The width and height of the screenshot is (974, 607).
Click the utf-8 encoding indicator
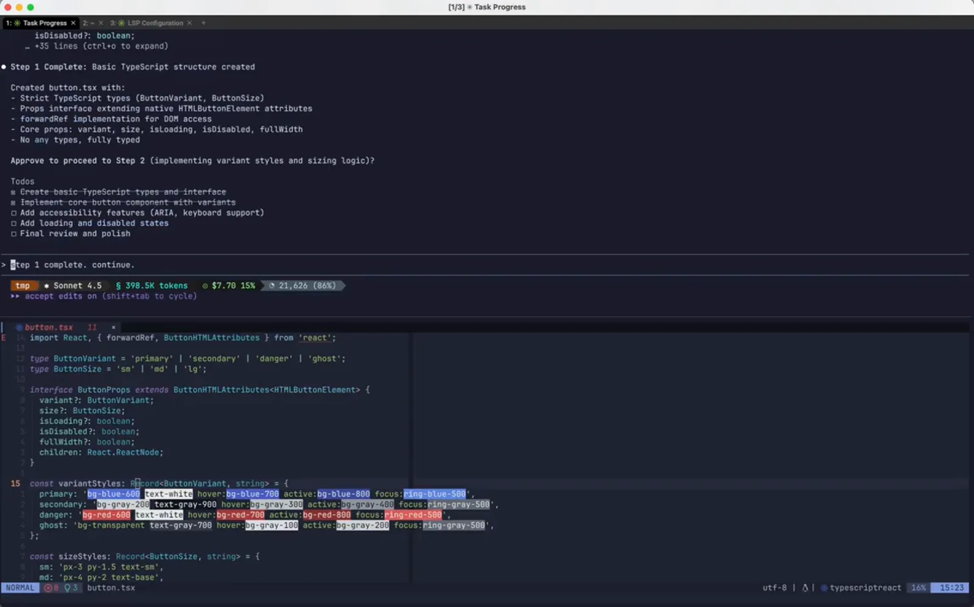774,588
